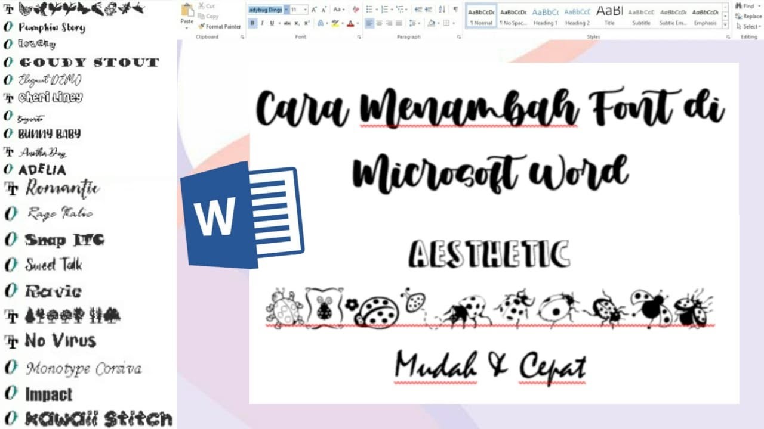
Task: Choose the Monotype Corsiva font
Action: [x=84, y=368]
